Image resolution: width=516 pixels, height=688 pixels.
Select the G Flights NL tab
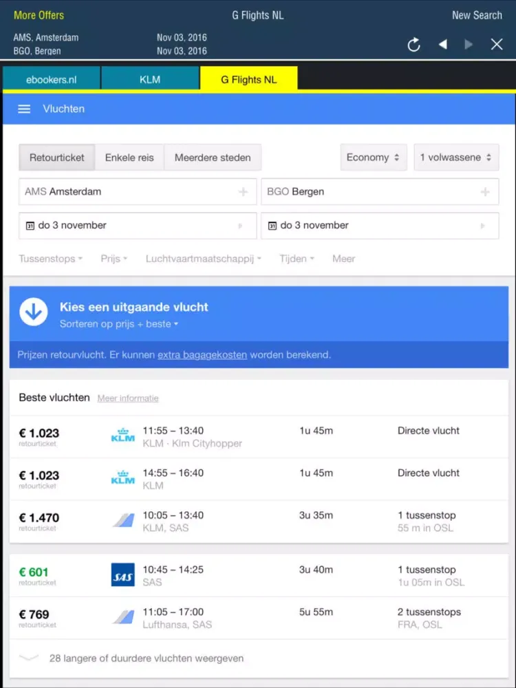point(249,79)
